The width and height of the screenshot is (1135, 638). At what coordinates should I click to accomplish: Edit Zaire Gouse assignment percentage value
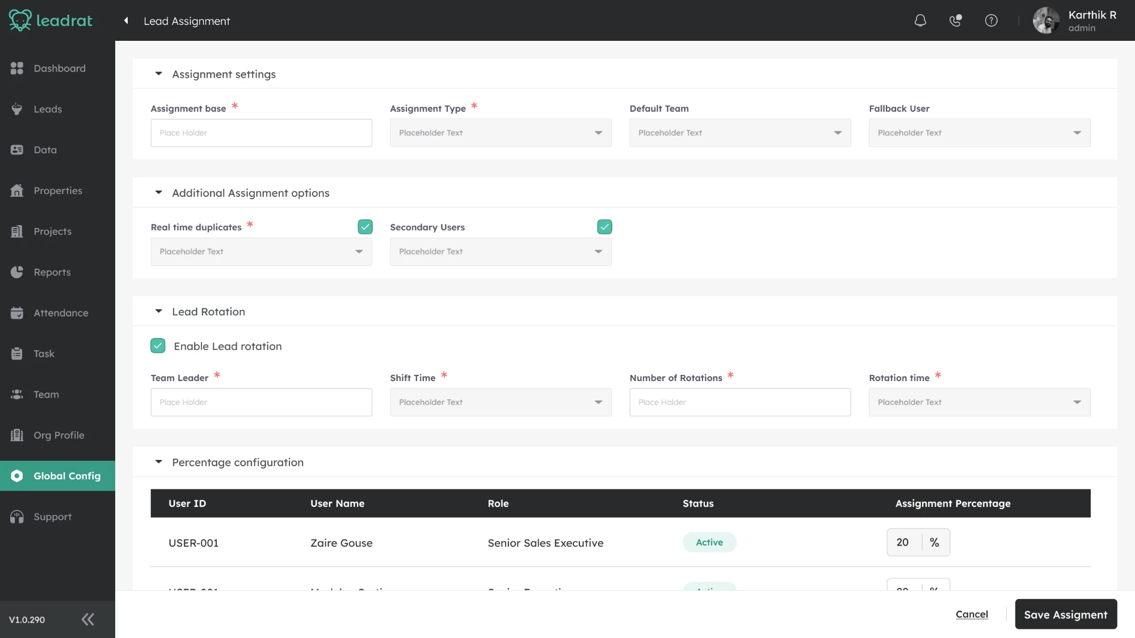coord(904,543)
